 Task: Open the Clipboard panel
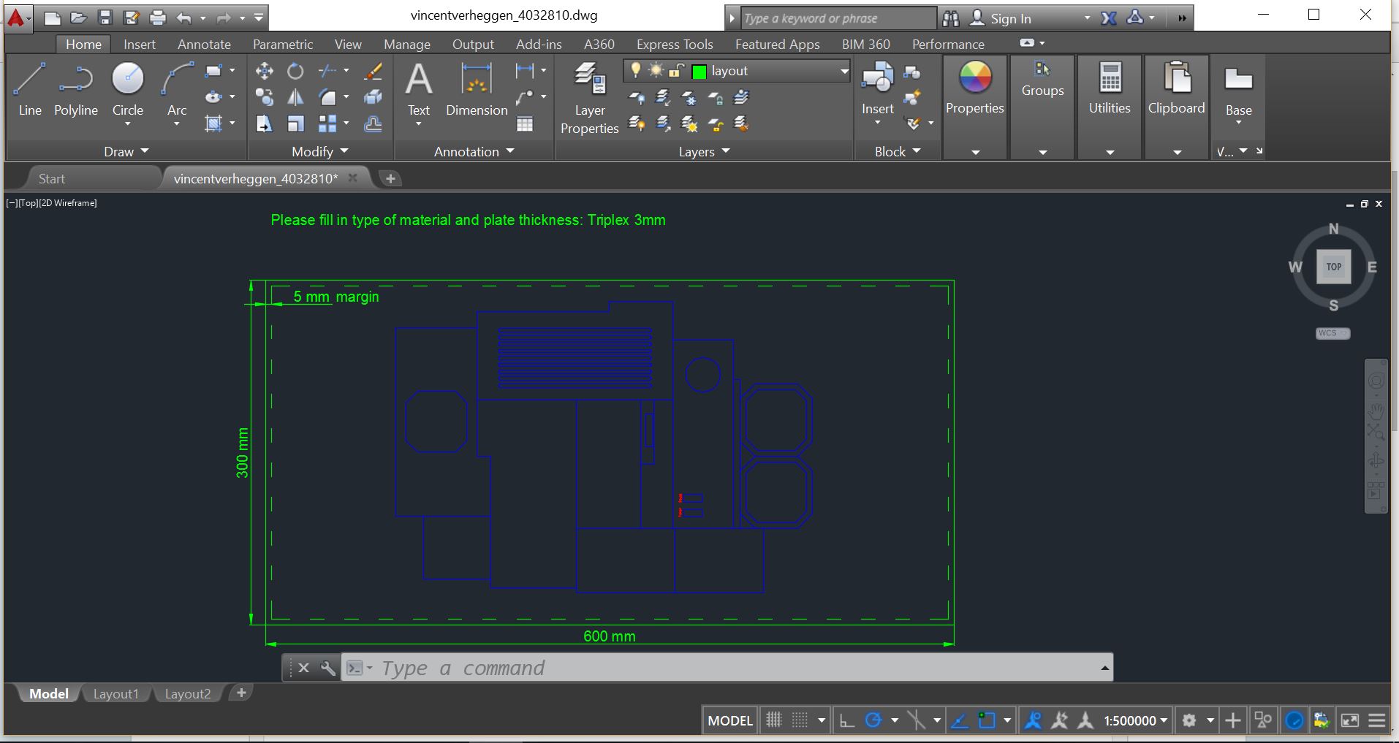tap(1176, 89)
